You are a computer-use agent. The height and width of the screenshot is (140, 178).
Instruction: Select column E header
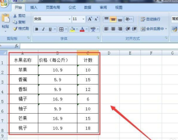coord(130,53)
